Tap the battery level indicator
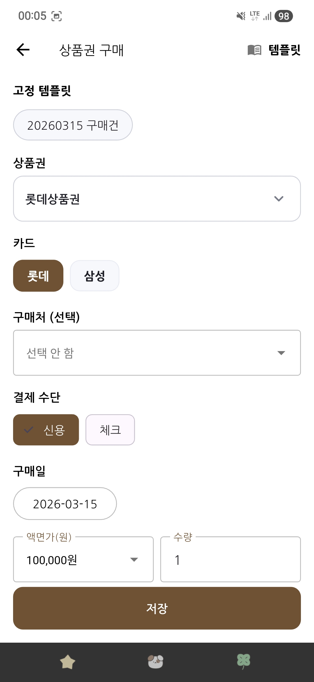The width and height of the screenshot is (314, 682). click(283, 16)
